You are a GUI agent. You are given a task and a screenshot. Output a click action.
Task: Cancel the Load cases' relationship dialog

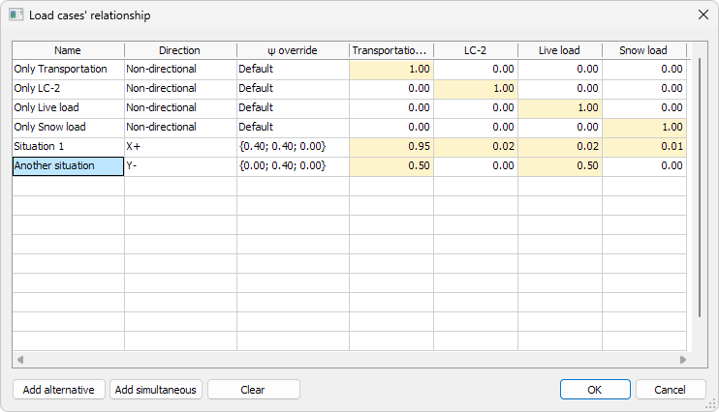tap(670, 390)
